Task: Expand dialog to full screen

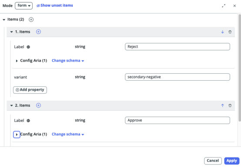Action: [224, 6]
